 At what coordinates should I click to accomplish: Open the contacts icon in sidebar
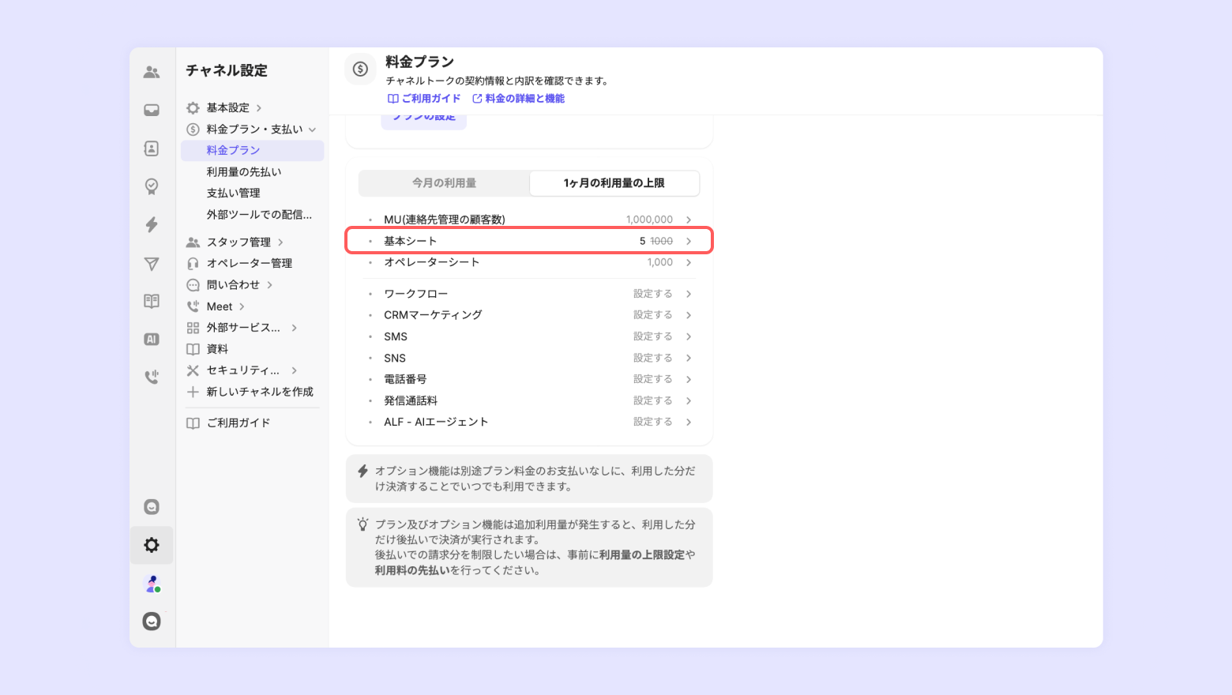[x=152, y=148]
